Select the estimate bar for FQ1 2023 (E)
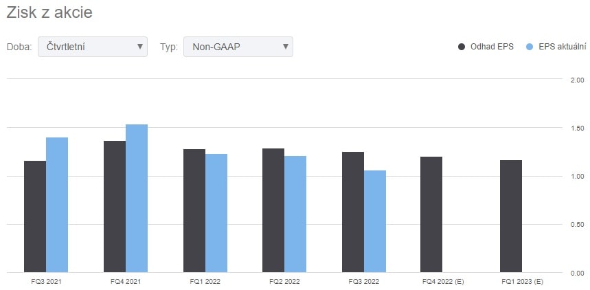 tap(511, 216)
